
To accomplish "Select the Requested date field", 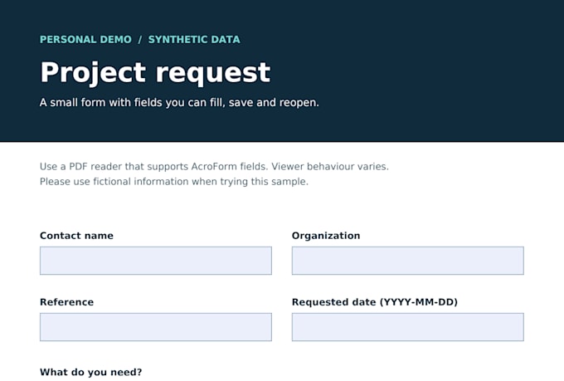I will [x=408, y=327].
